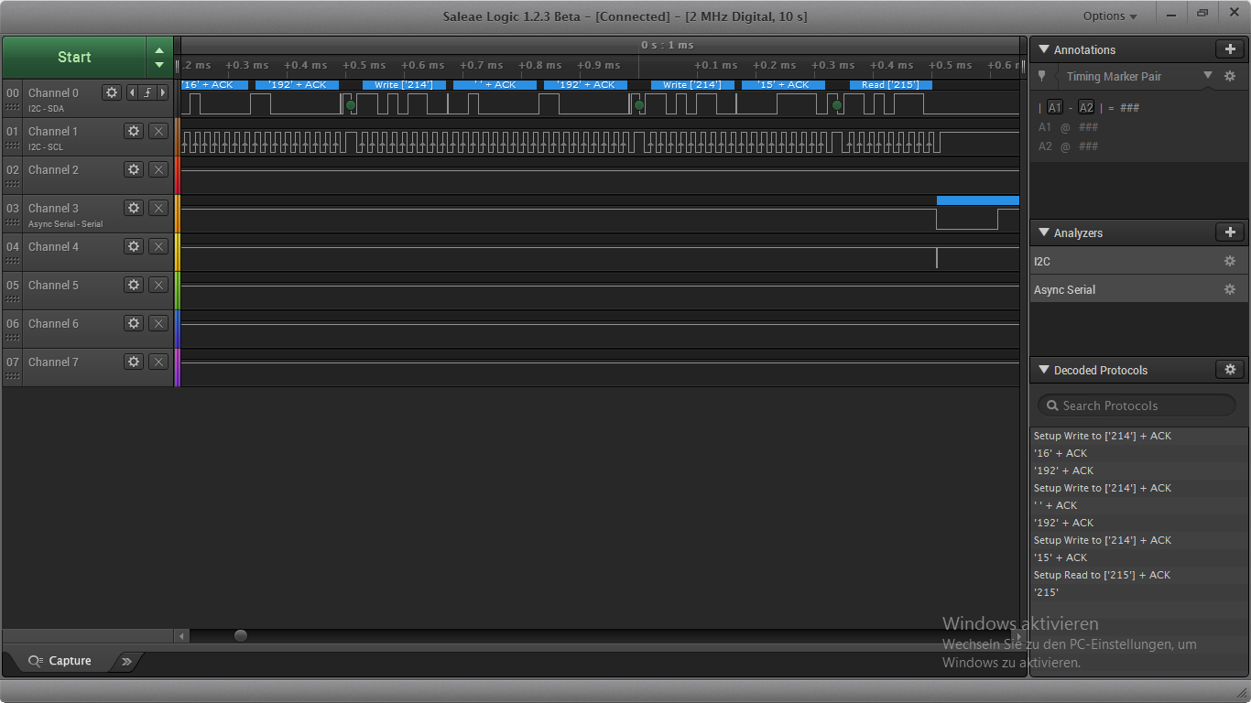Click the search magnifier icon in Decoded Protocols
The image size is (1251, 703).
[x=1051, y=406]
